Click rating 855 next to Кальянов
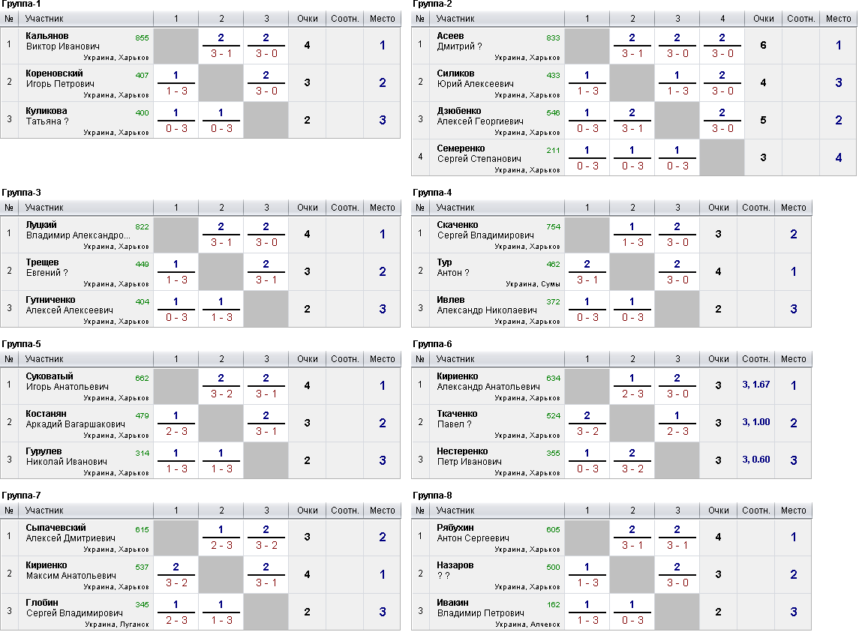Image resolution: width=859 pixels, height=632 pixels. click(142, 37)
